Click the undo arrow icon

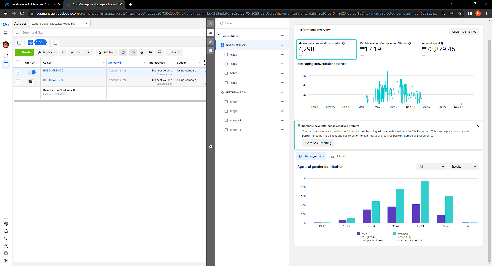pos(133,52)
